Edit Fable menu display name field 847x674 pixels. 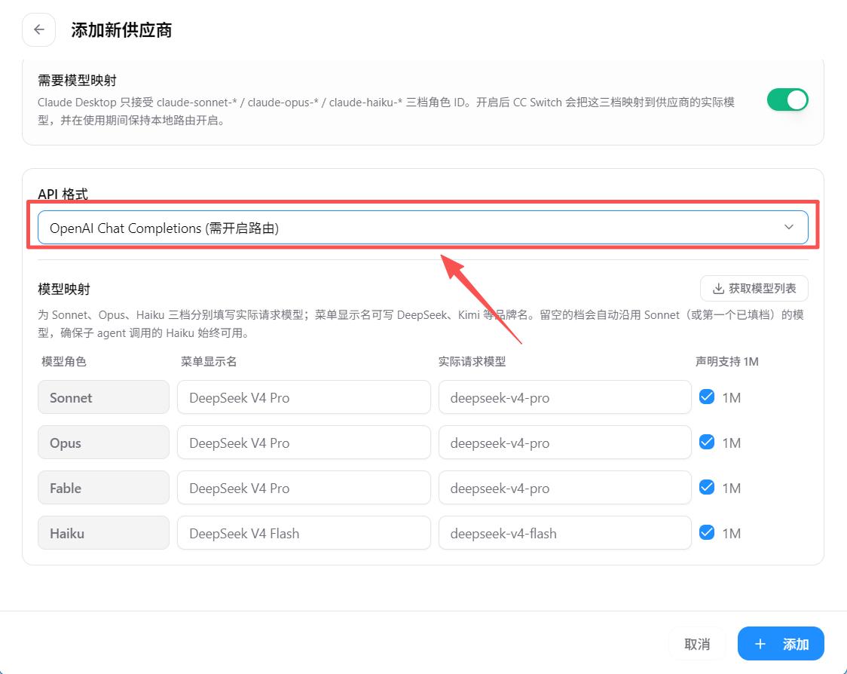coord(304,488)
